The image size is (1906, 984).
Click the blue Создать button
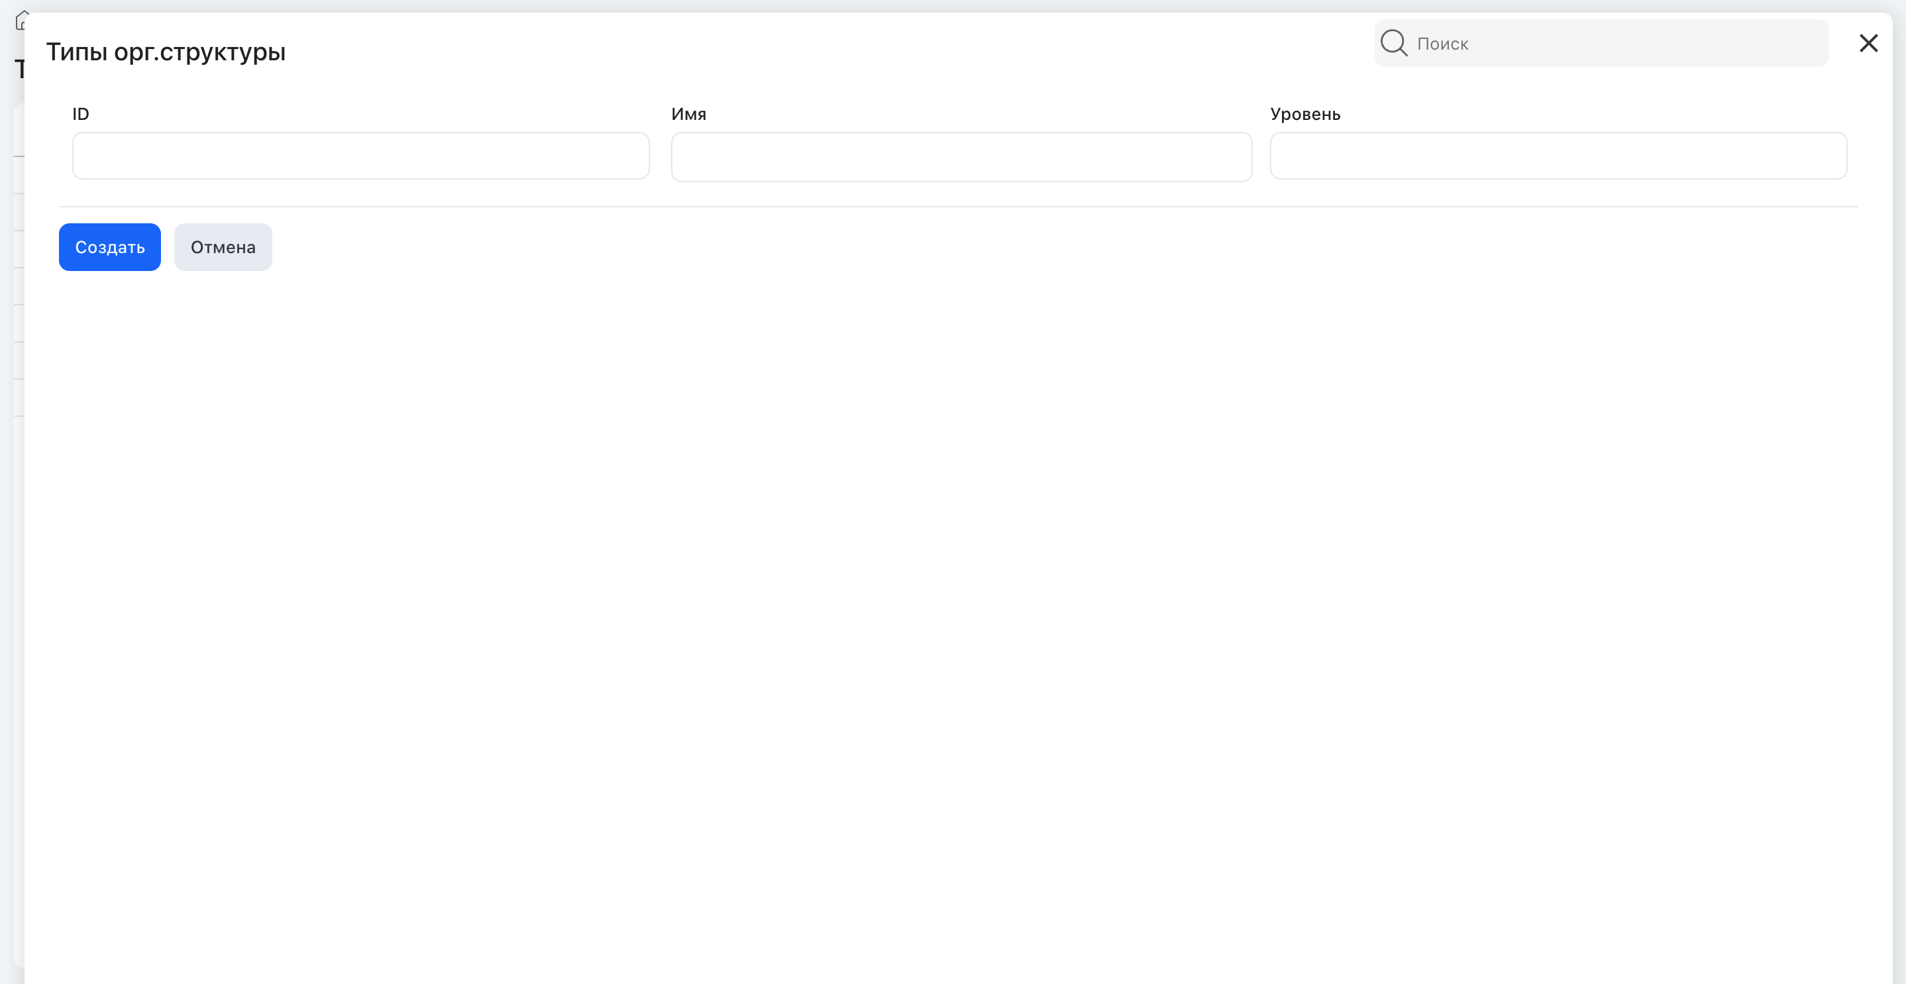tap(109, 247)
